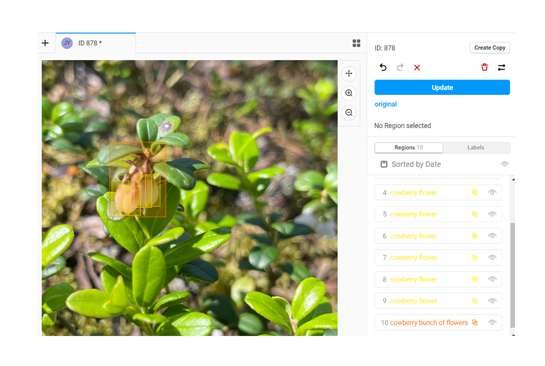Toggle visibility of all regions

point(504,164)
